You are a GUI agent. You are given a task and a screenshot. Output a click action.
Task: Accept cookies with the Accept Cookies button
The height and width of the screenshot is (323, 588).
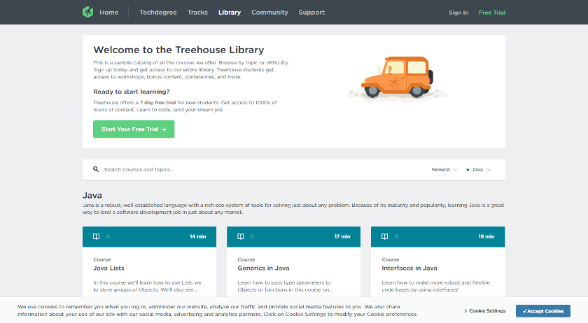click(543, 311)
